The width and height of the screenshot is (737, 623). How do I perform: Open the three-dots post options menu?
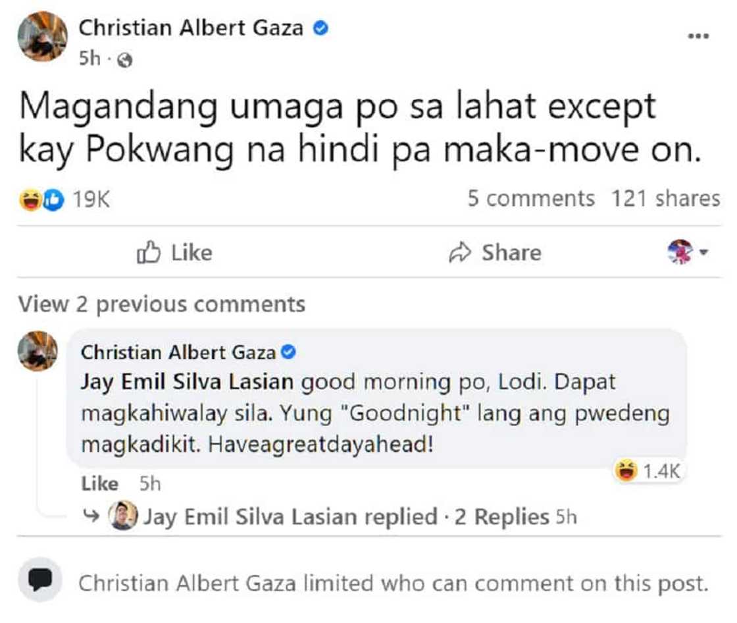point(698,37)
